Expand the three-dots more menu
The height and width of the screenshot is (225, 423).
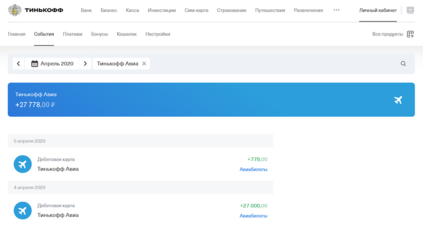pos(336,10)
